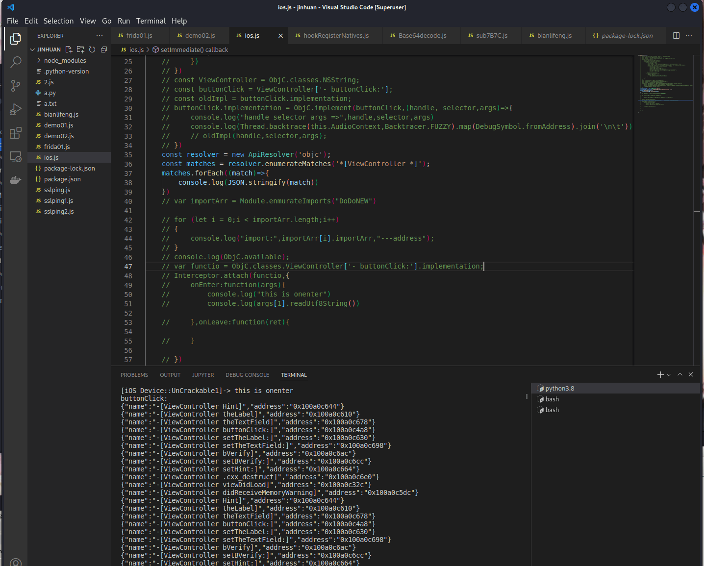The image size is (704, 566).
Task: Open the Docker view icon
Action: [x=16, y=180]
